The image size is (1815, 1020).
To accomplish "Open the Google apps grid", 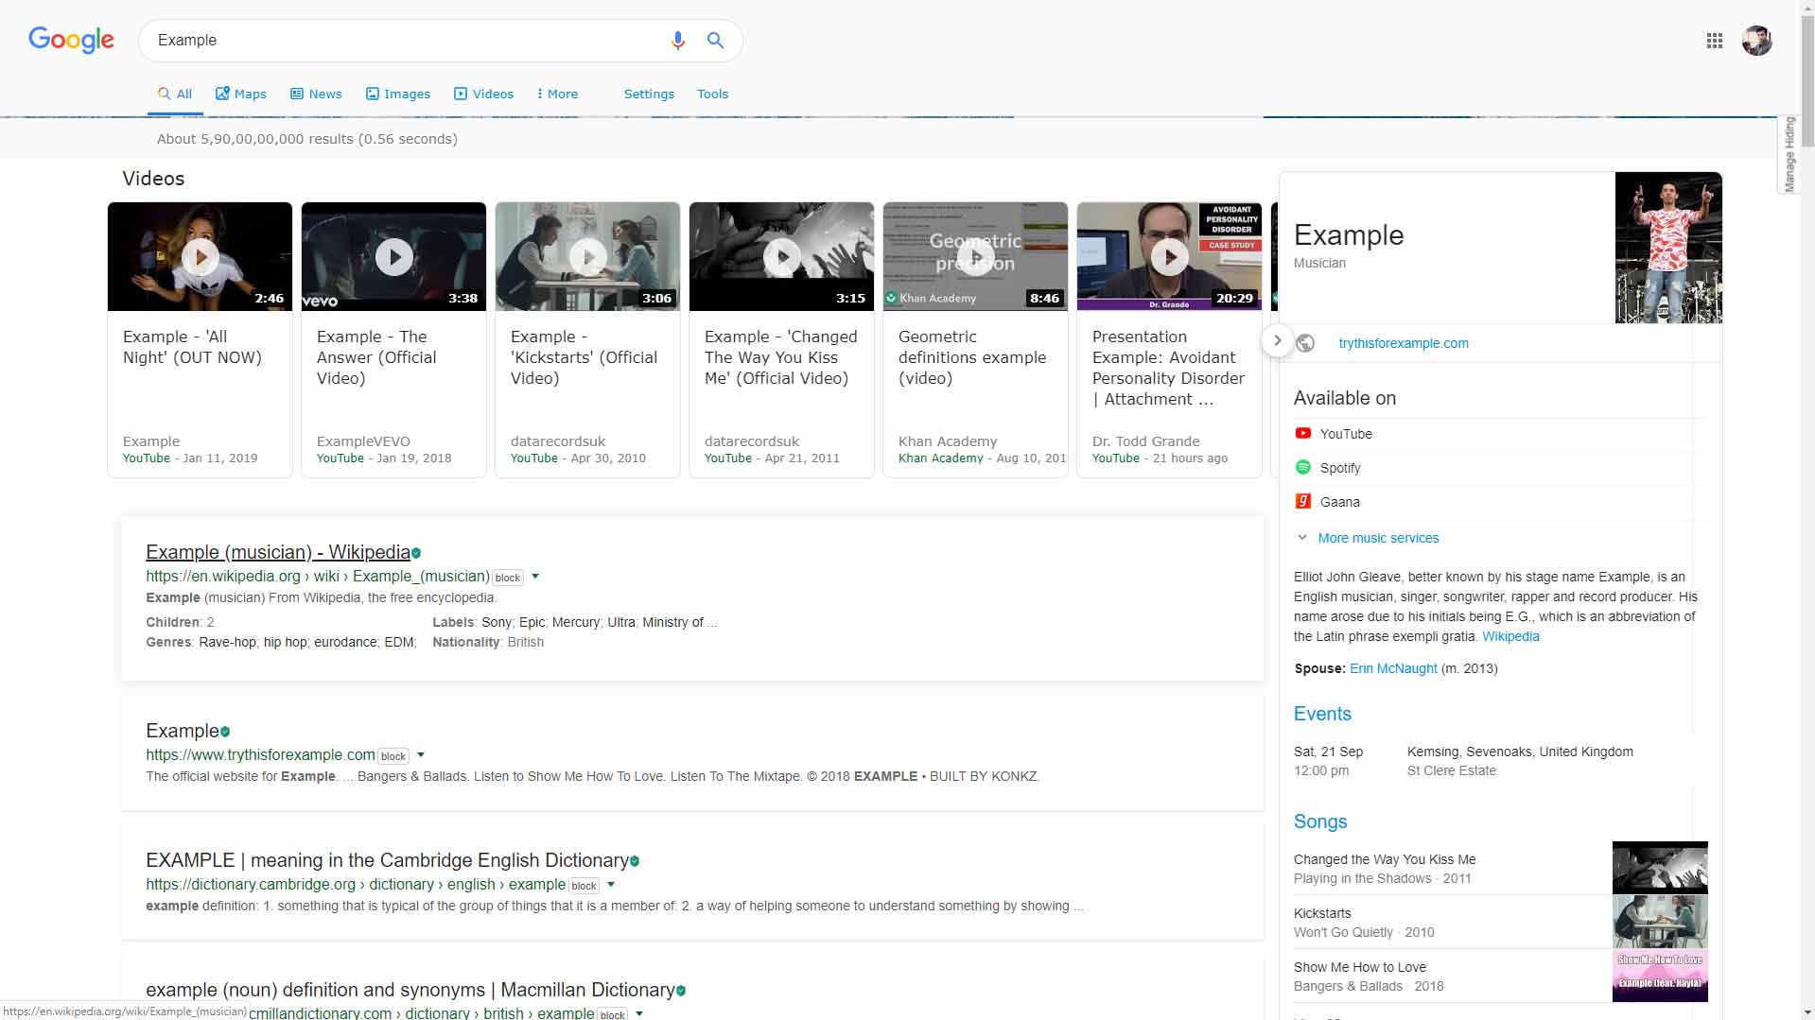I will [x=1714, y=41].
